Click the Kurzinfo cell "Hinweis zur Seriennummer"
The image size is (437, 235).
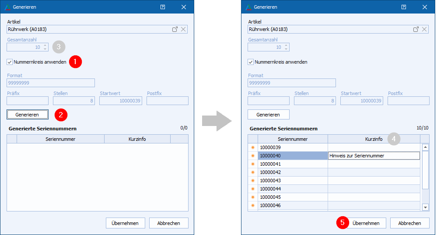click(374, 156)
